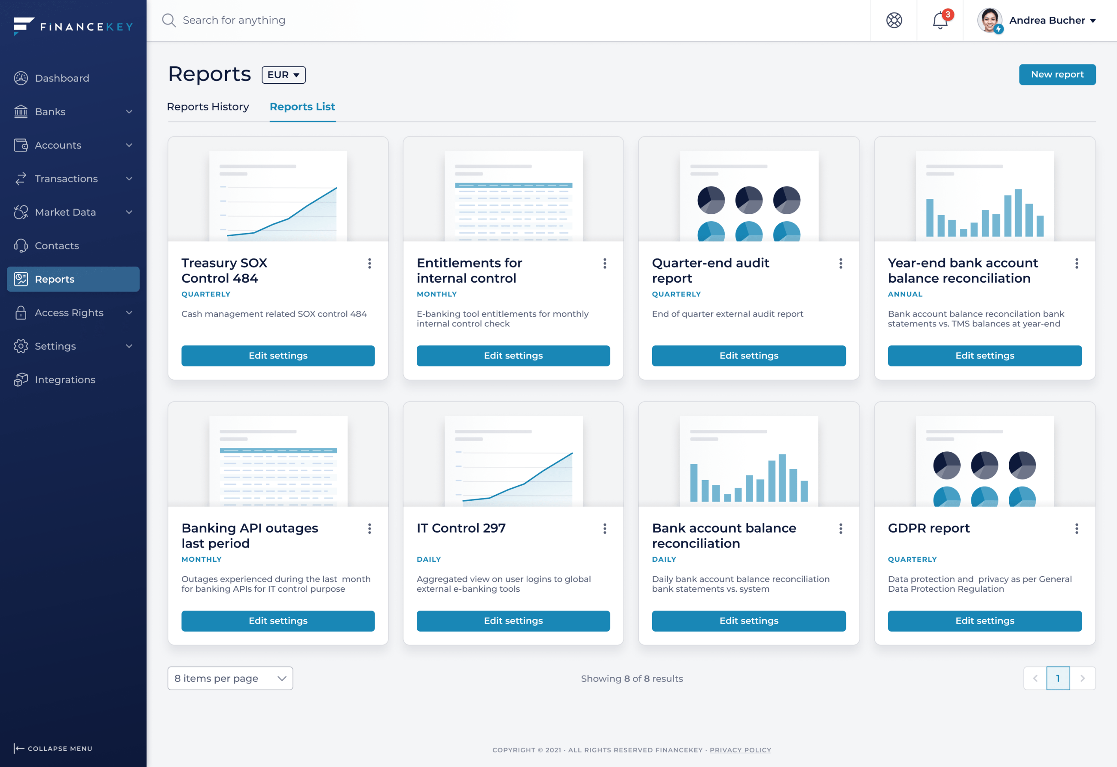Click the New report button
Viewport: 1117px width, 767px height.
click(1057, 74)
